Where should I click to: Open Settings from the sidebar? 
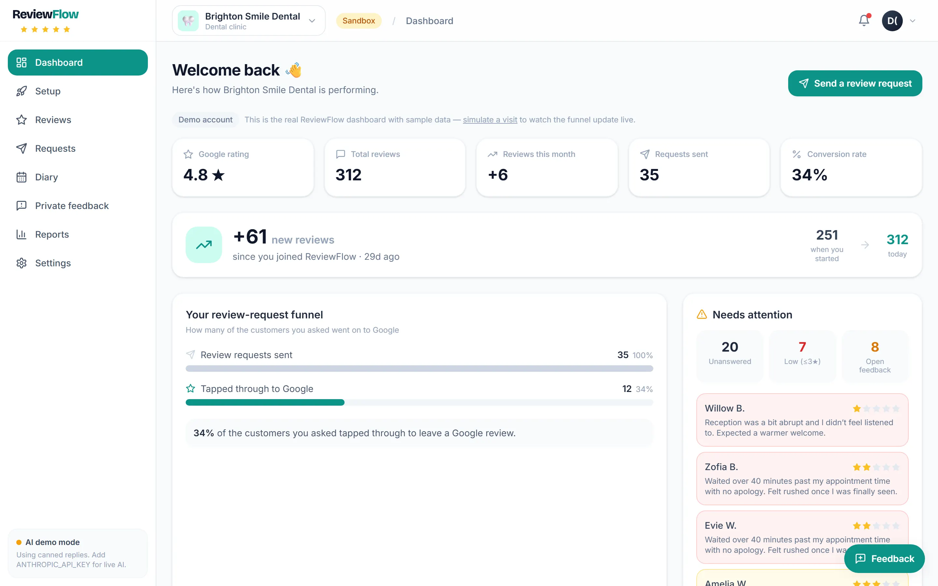78,263
